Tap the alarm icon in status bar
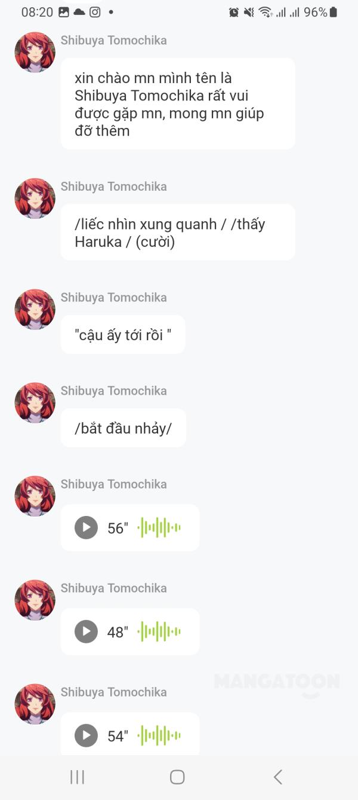Image resolution: width=358 pixels, height=800 pixels. 234,12
